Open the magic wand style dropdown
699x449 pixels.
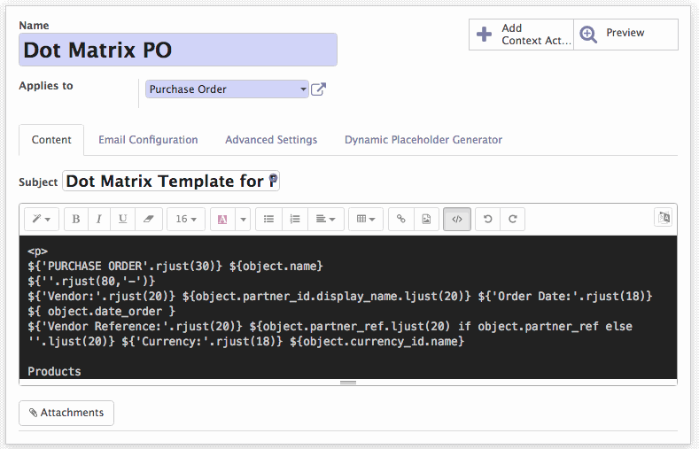point(42,219)
